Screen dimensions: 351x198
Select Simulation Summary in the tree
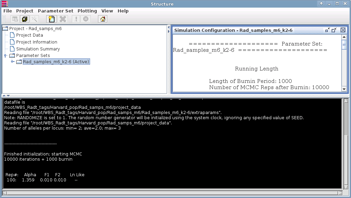tap(38, 49)
